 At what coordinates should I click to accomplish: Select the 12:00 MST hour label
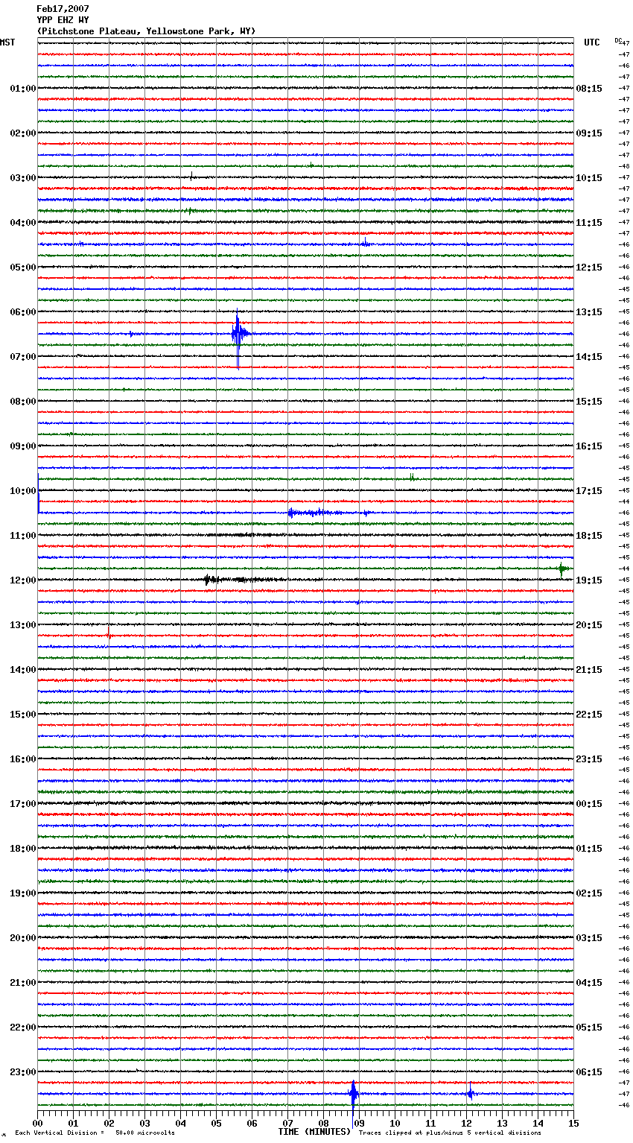pyautogui.click(x=23, y=580)
